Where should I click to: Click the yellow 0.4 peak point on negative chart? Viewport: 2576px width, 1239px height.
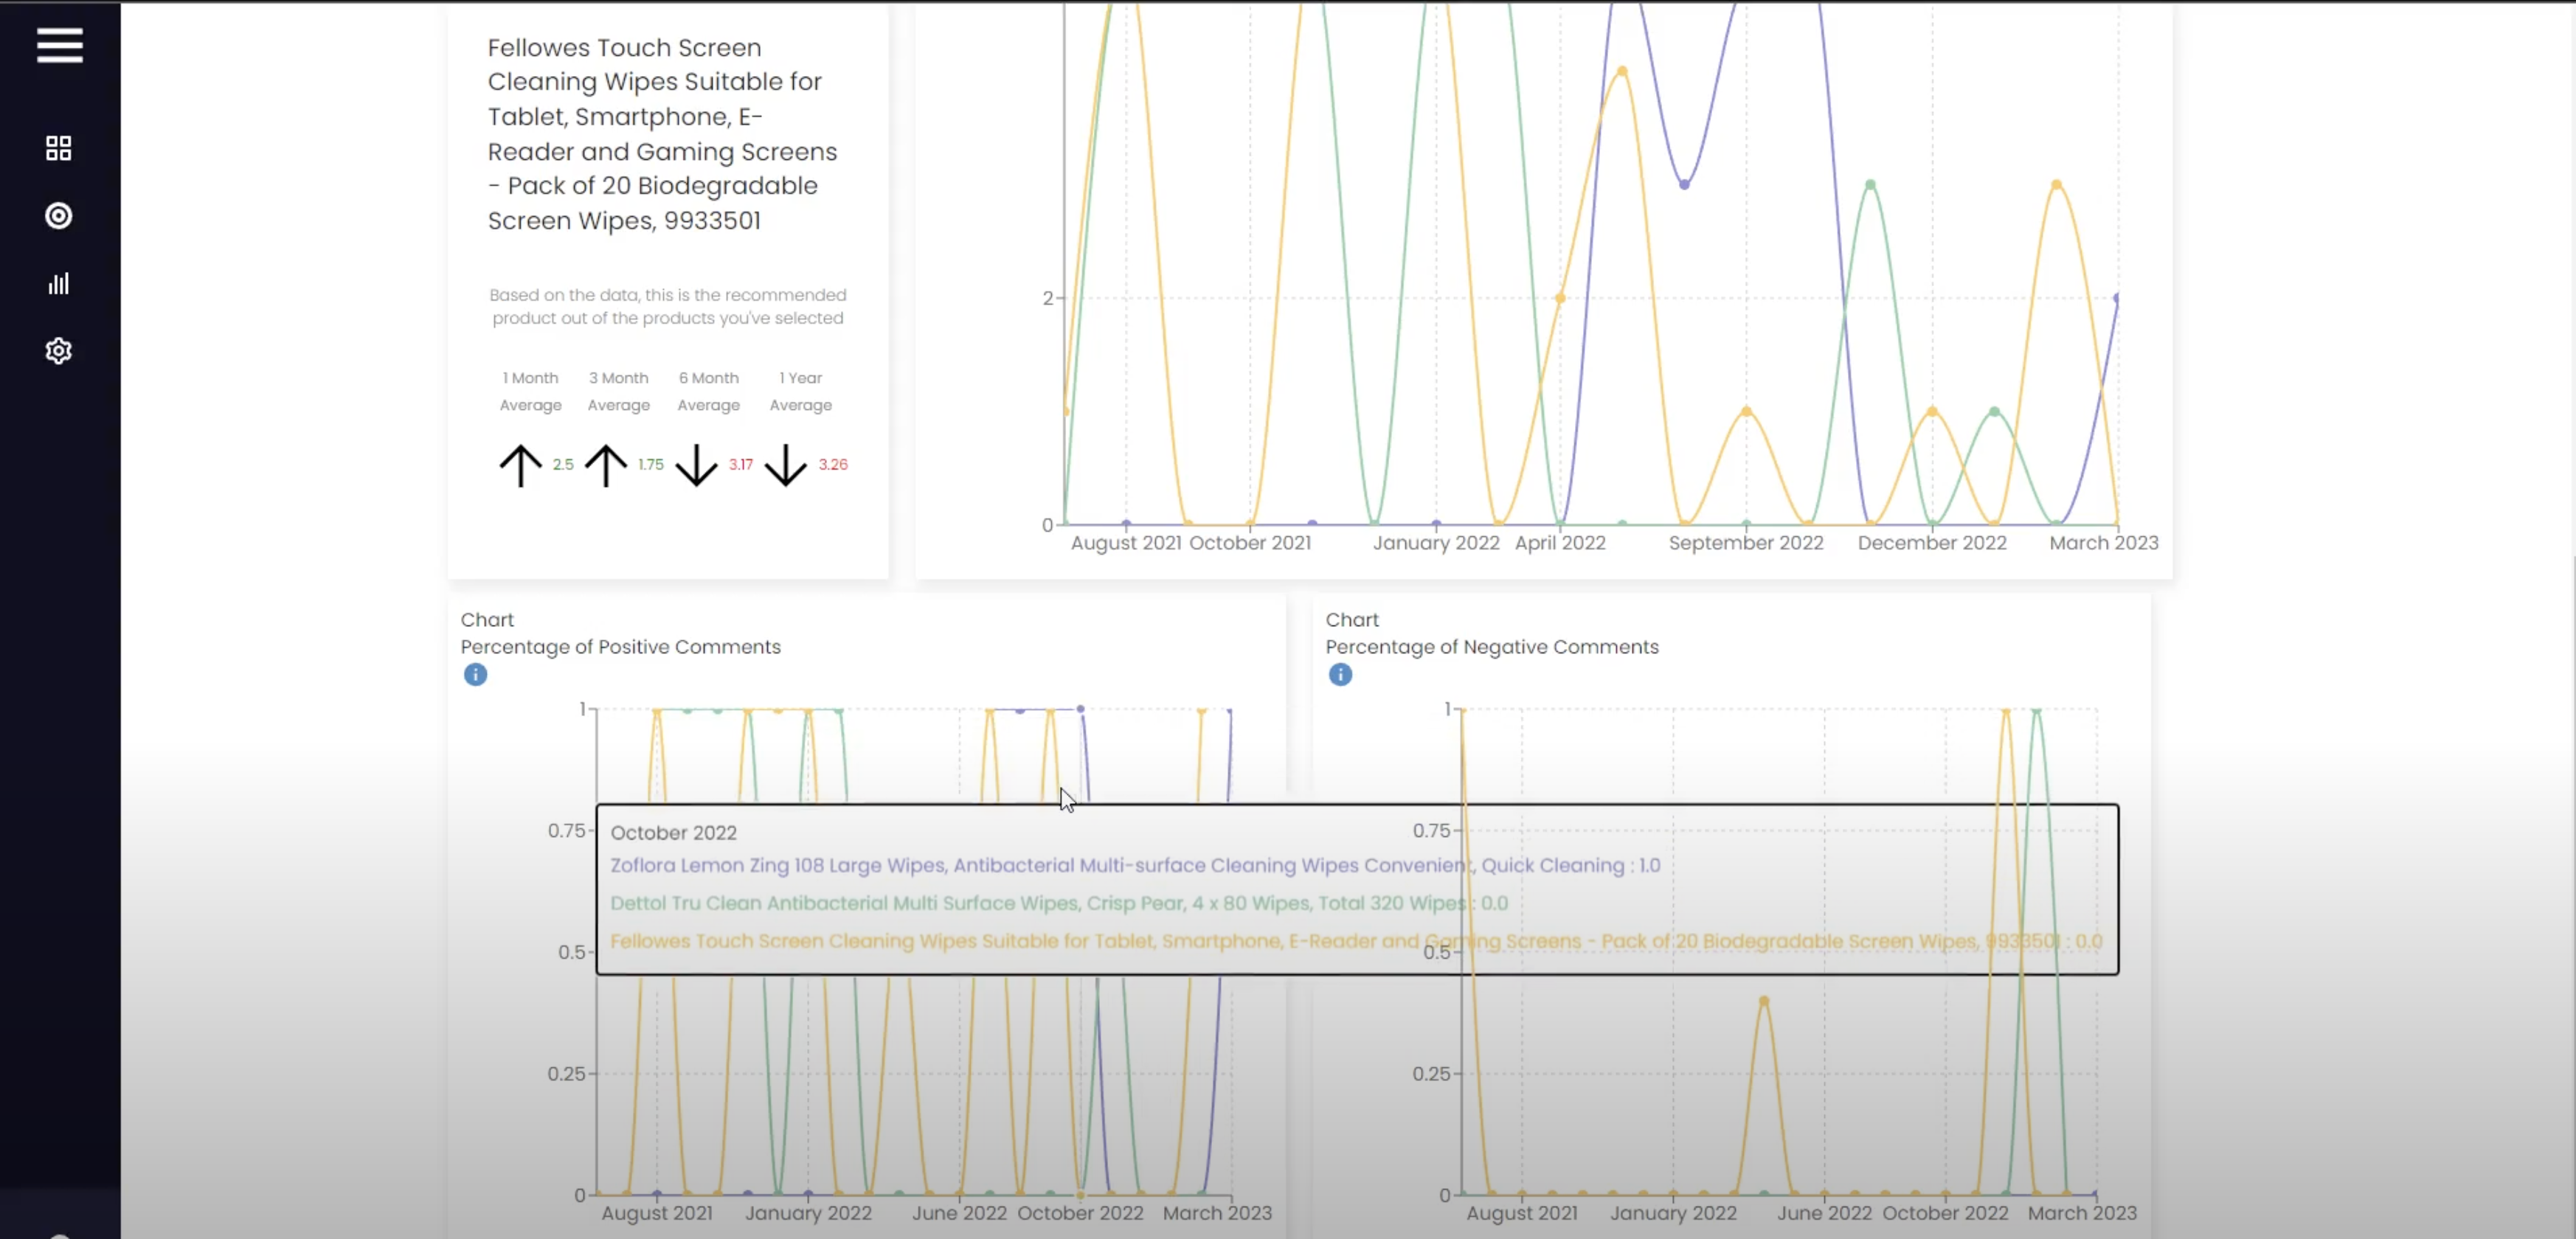coord(1764,1001)
